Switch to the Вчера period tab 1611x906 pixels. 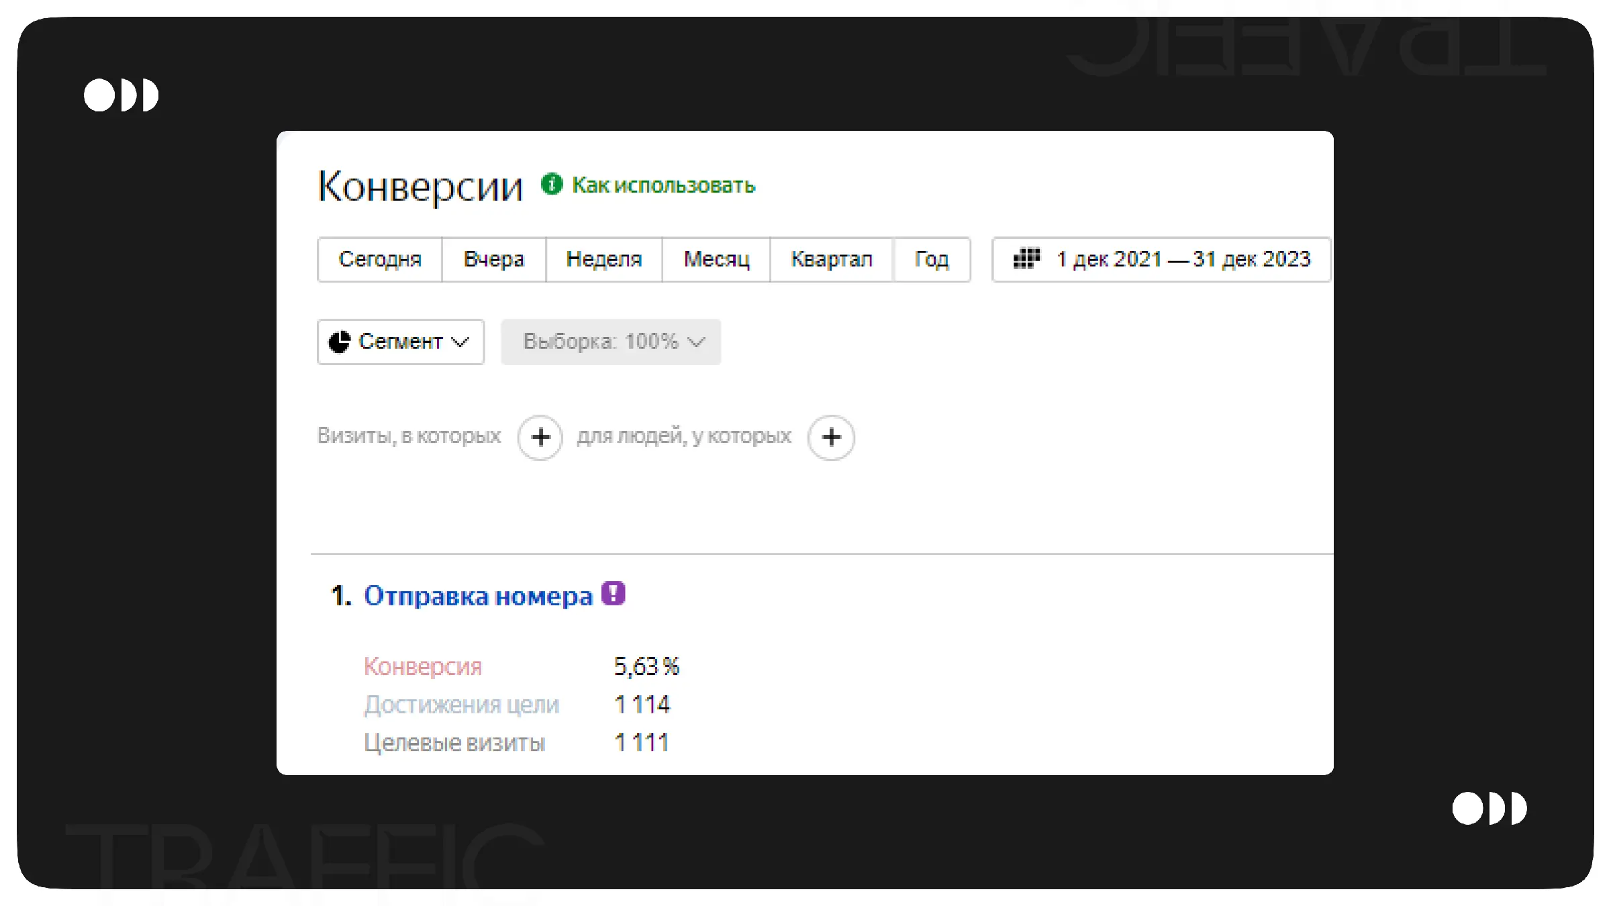coord(493,260)
